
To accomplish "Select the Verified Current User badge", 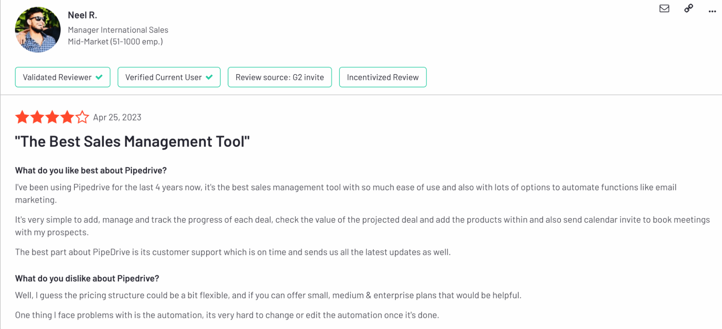I will click(169, 77).
